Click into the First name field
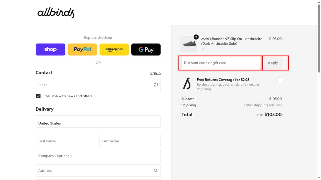This screenshot has height=180, width=321. point(66,141)
